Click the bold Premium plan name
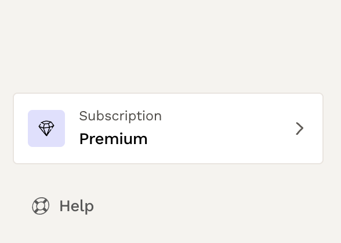This screenshot has width=341, height=243. (x=113, y=139)
